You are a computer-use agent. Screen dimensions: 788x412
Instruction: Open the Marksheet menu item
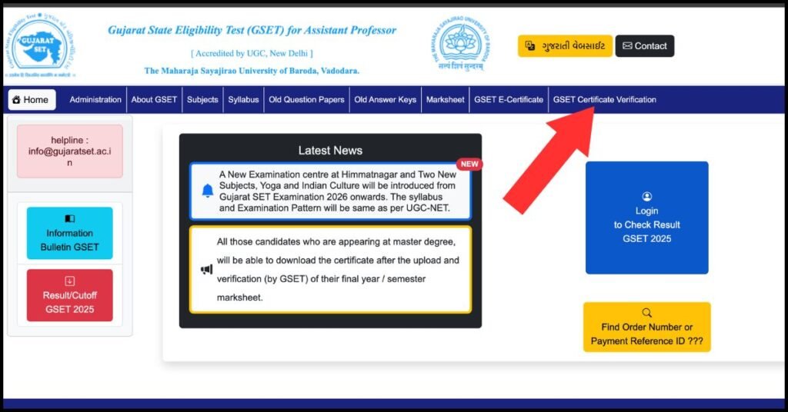(x=445, y=100)
